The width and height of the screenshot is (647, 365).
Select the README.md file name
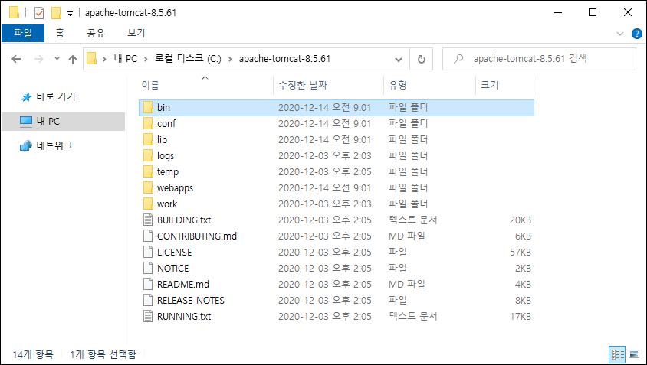[183, 284]
